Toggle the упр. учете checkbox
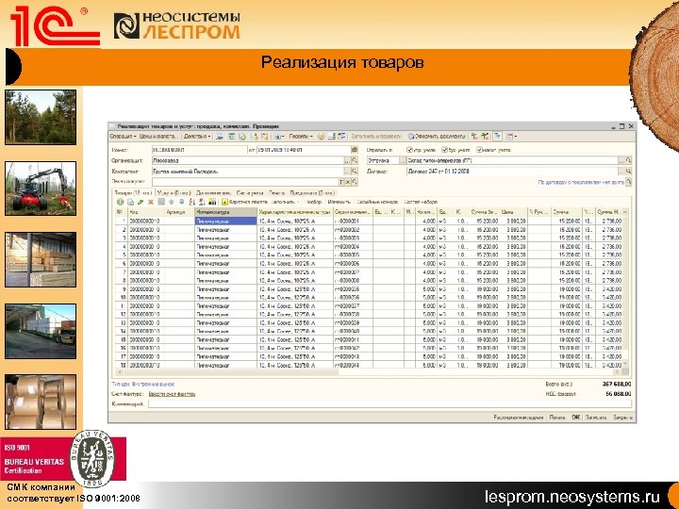679x509 pixels. tap(409, 150)
